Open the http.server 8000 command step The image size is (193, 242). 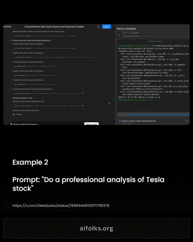tap(49, 93)
